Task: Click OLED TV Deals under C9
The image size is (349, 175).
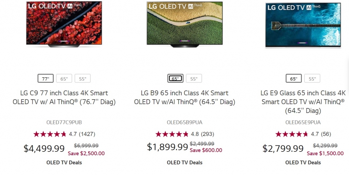Action: tap(64, 162)
